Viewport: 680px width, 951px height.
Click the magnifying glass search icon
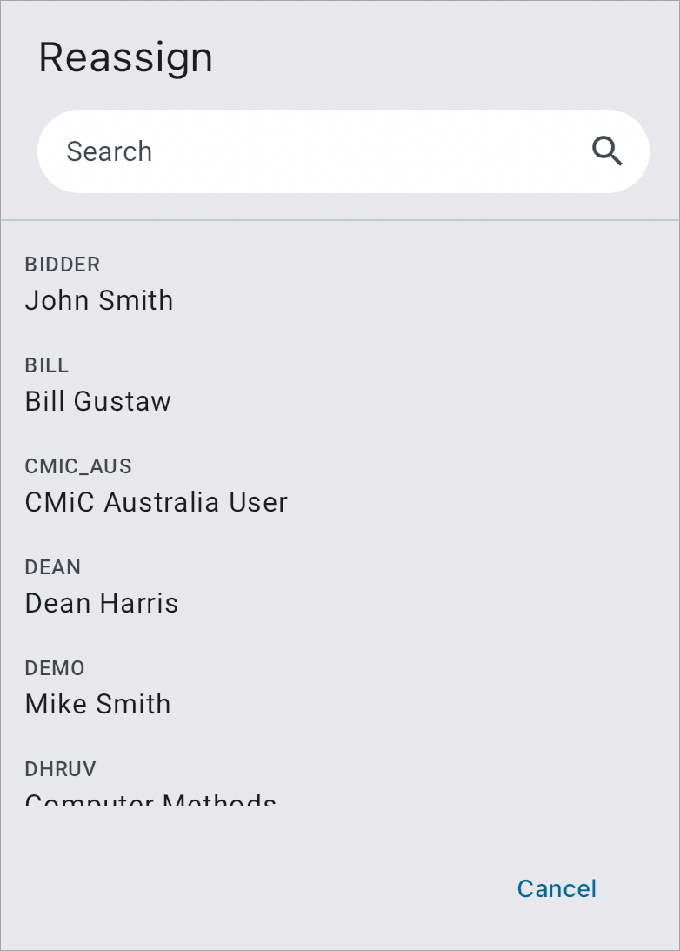(607, 151)
